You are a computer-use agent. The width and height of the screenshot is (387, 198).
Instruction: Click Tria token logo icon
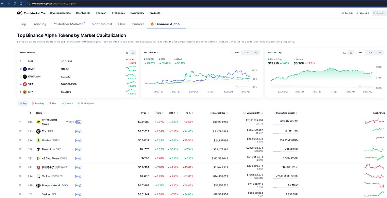[x=38, y=131]
